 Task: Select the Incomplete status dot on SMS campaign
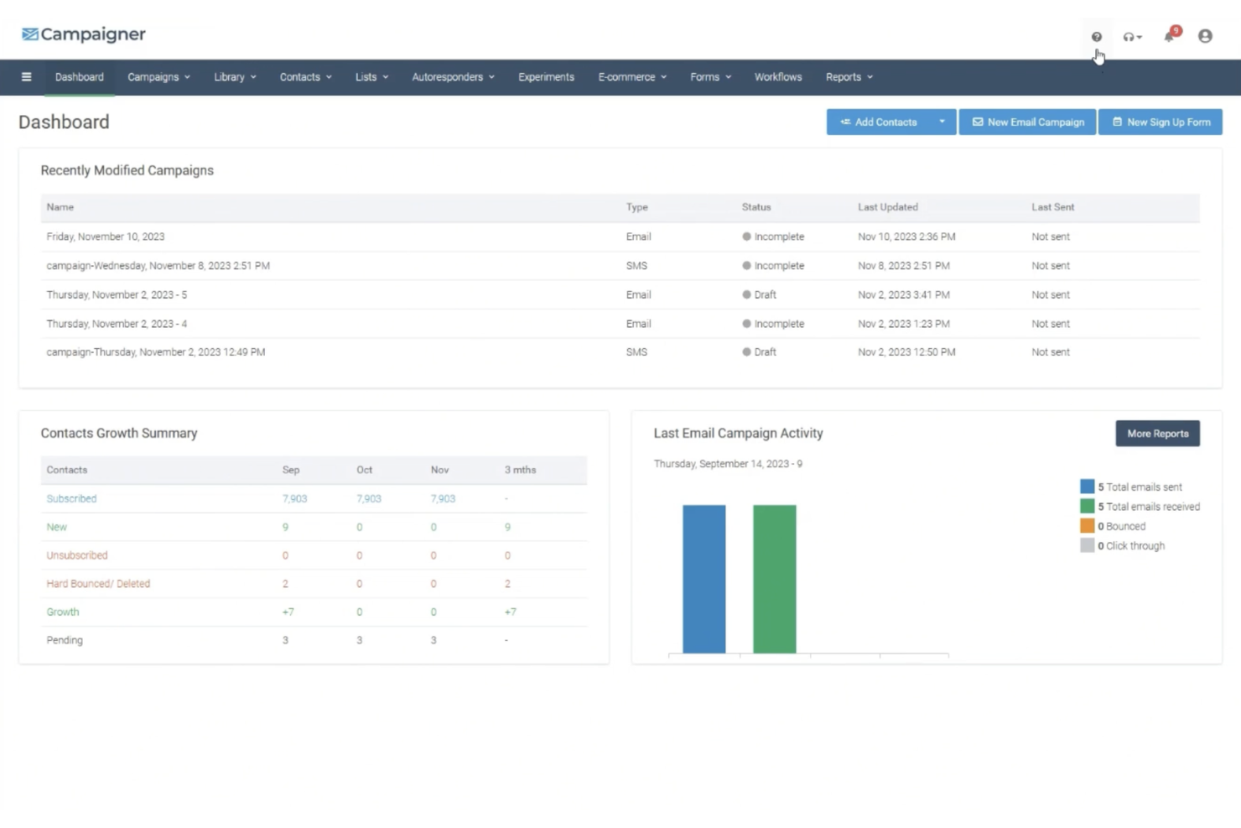[x=745, y=265]
